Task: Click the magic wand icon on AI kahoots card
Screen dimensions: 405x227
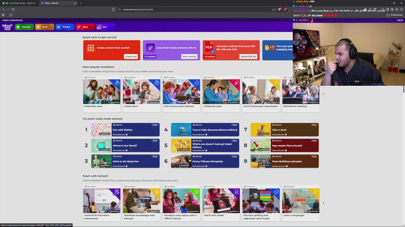Action: (150, 48)
